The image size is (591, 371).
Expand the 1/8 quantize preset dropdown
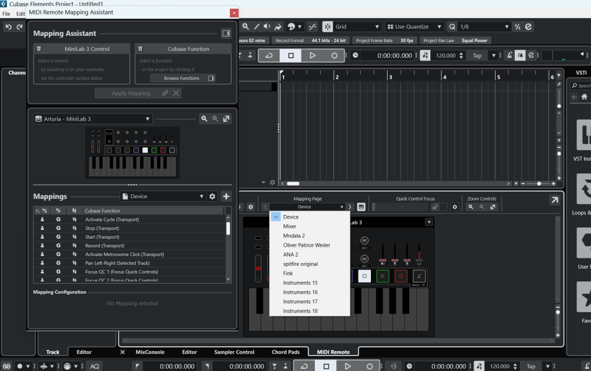(485, 27)
